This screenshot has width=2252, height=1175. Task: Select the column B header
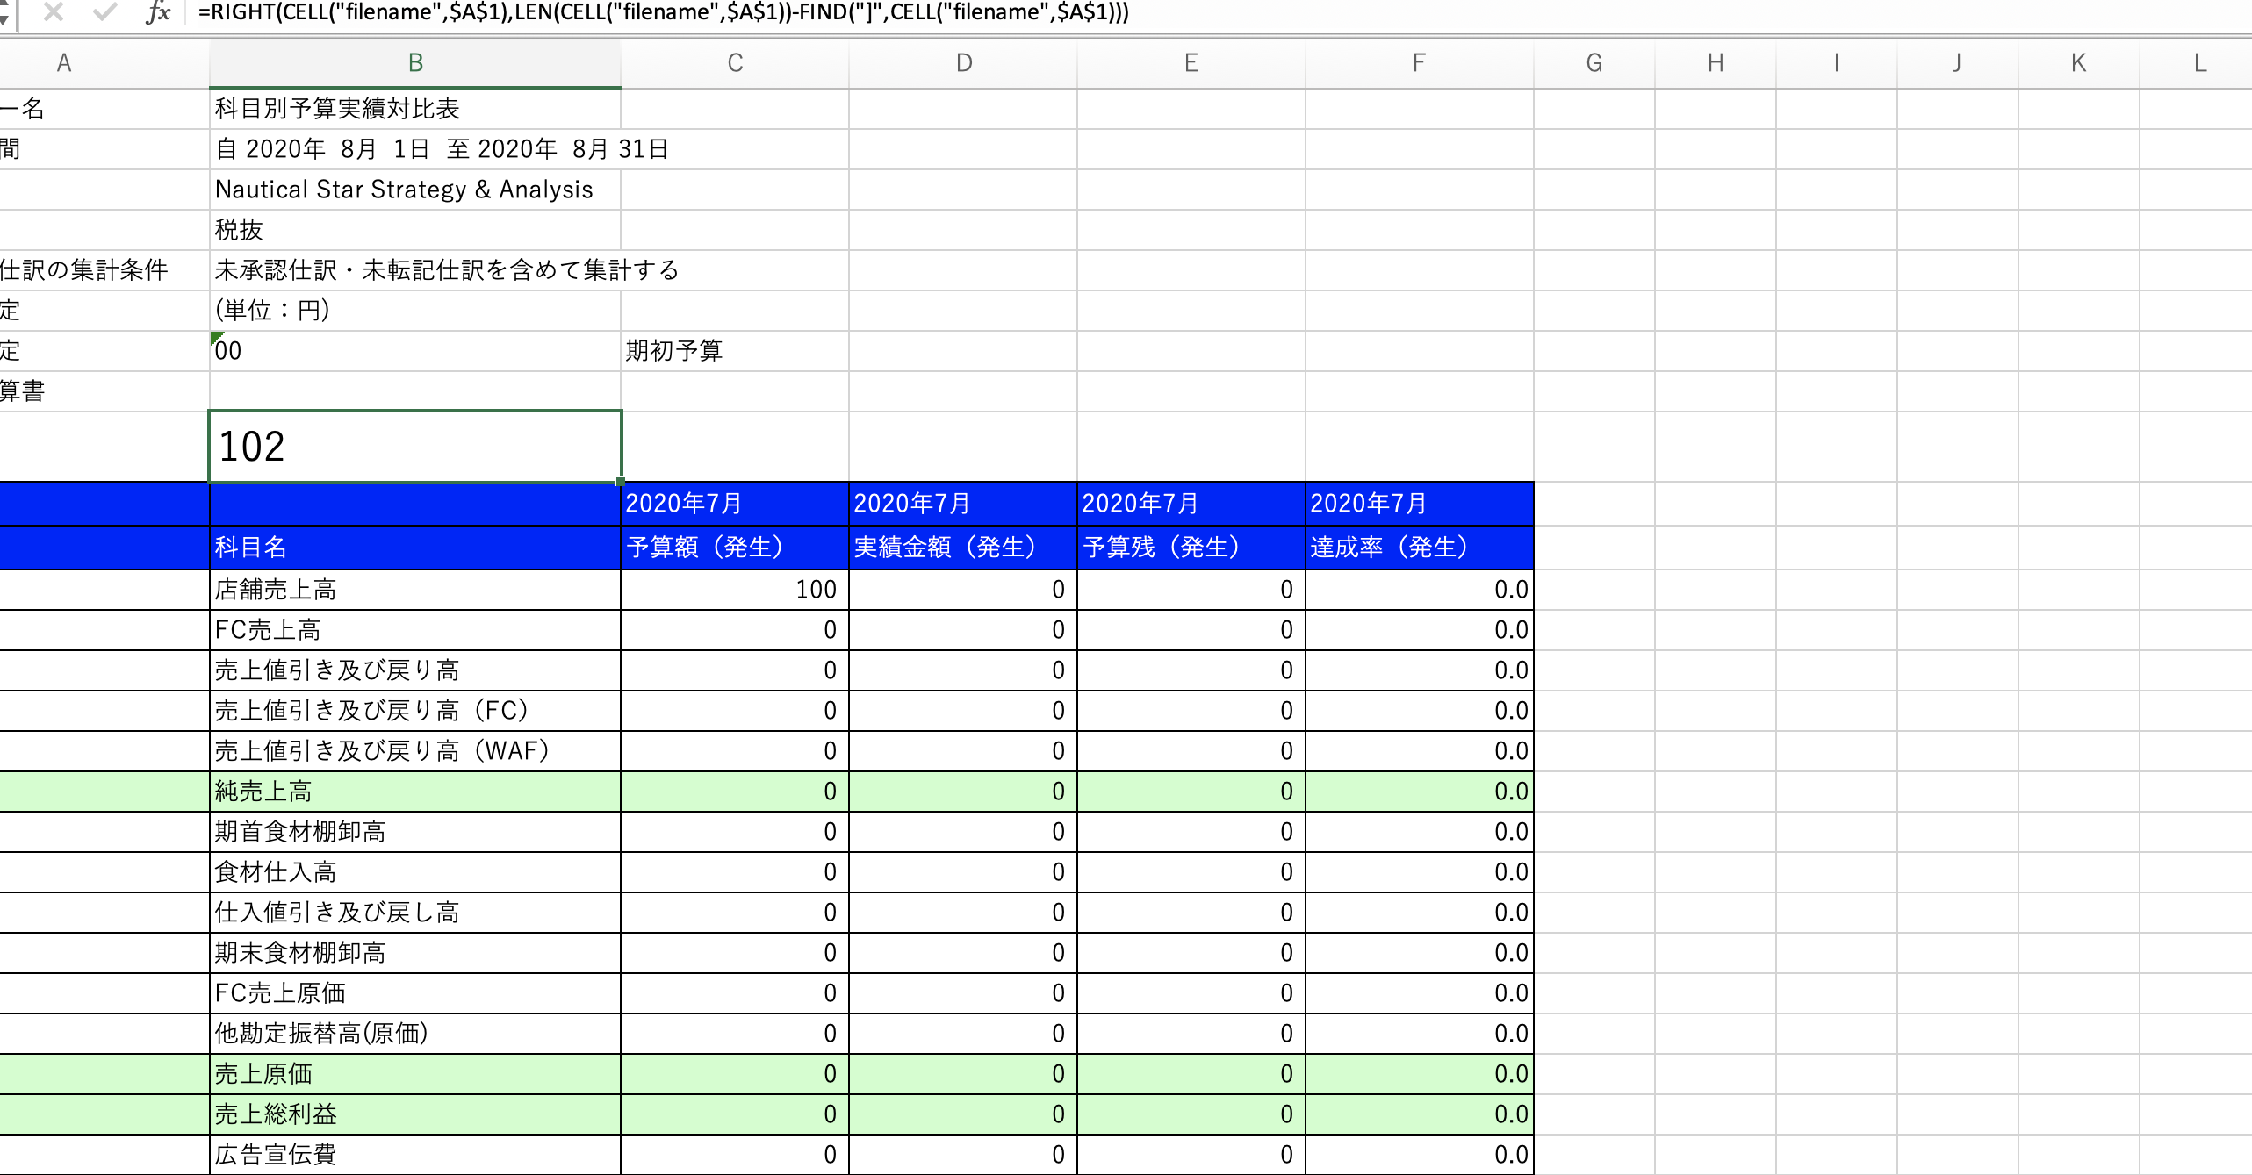coord(415,63)
